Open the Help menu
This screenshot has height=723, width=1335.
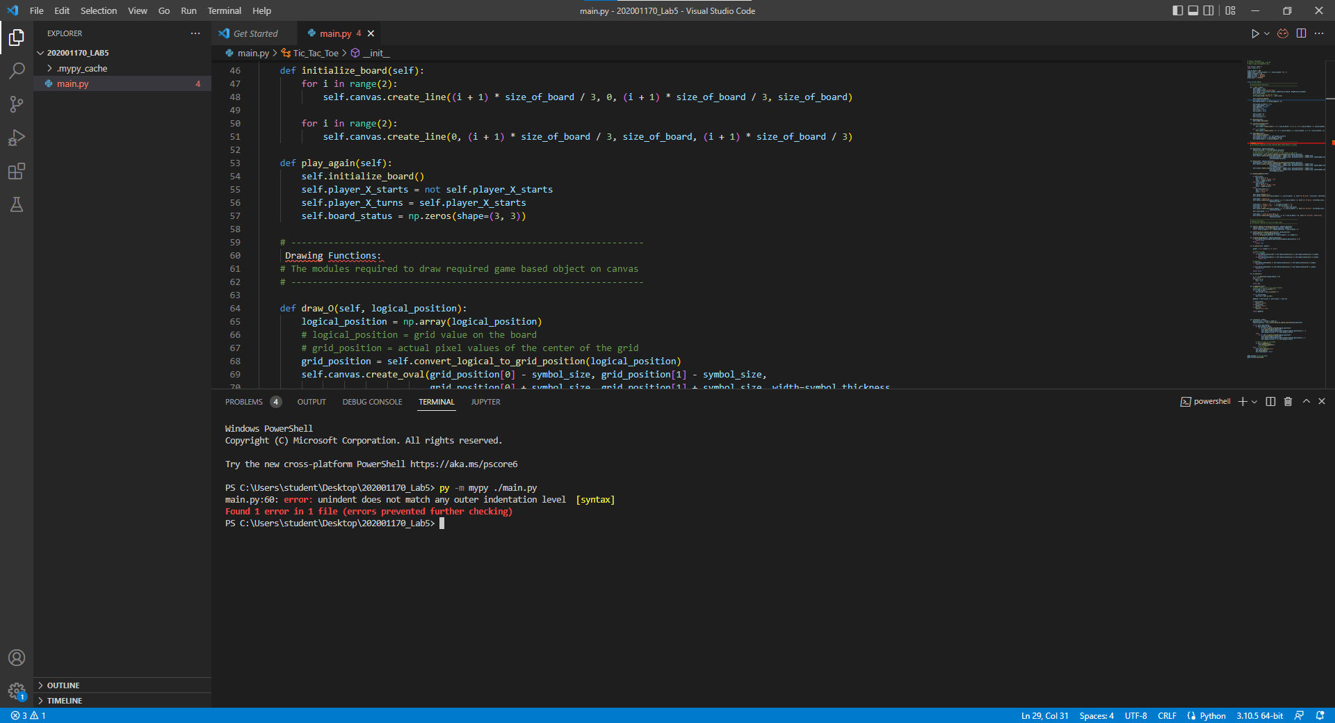(261, 10)
